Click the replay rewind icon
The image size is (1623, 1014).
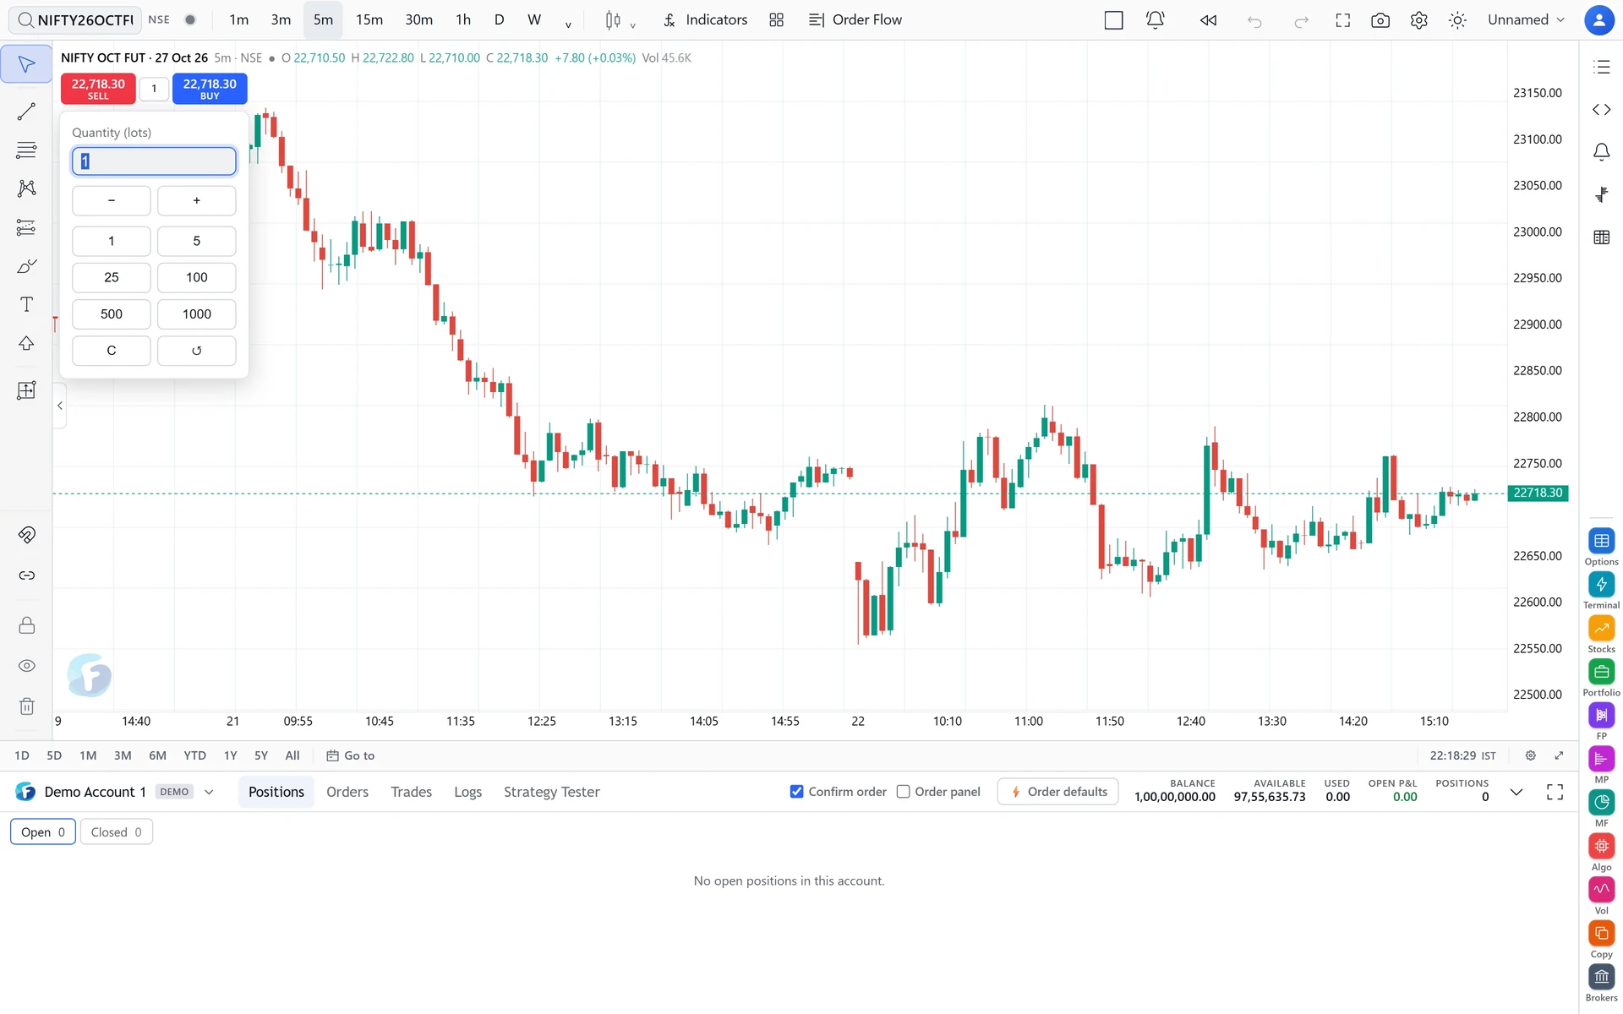(1208, 19)
